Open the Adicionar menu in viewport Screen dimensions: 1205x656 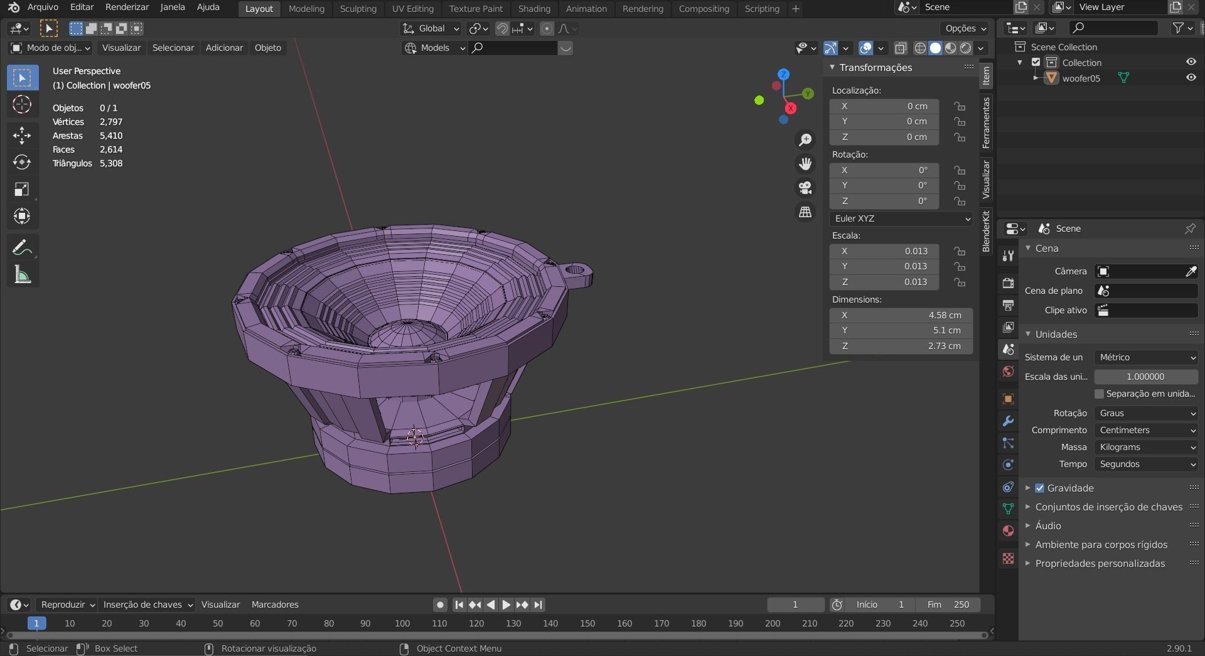(x=224, y=48)
